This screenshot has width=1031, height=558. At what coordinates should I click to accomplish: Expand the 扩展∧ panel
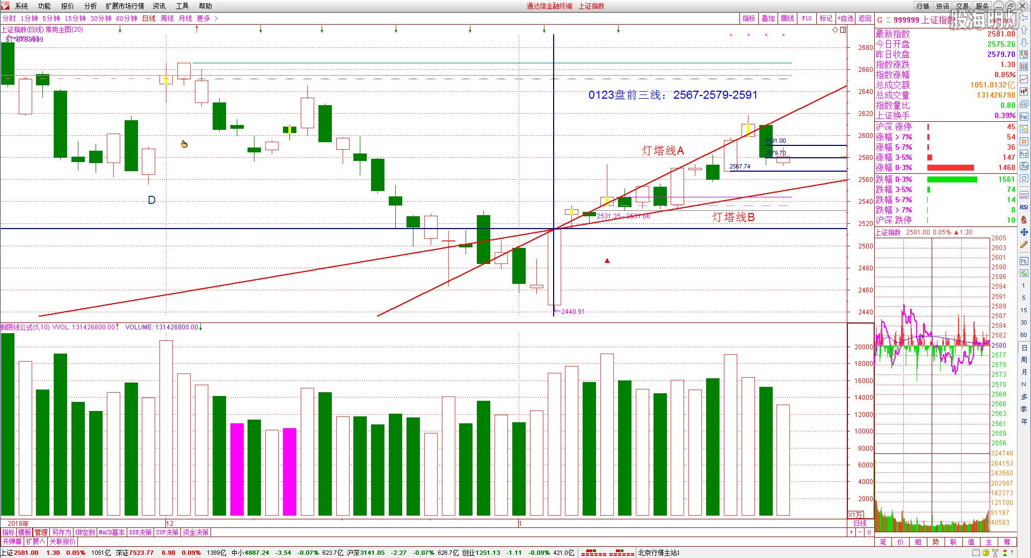coord(35,541)
